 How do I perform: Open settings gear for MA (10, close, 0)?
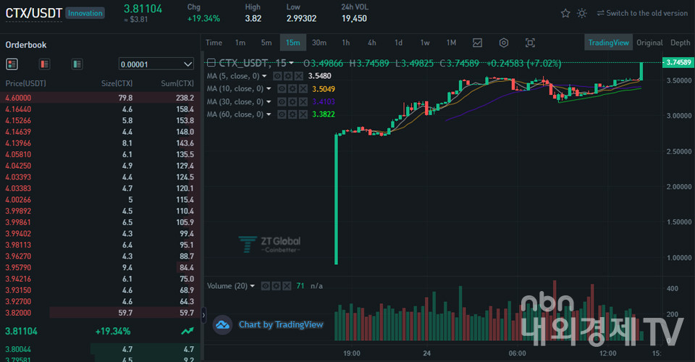point(292,89)
